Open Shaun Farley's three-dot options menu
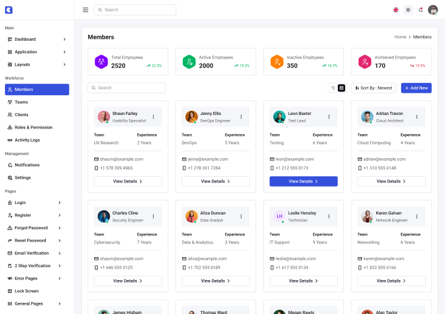 point(153,117)
